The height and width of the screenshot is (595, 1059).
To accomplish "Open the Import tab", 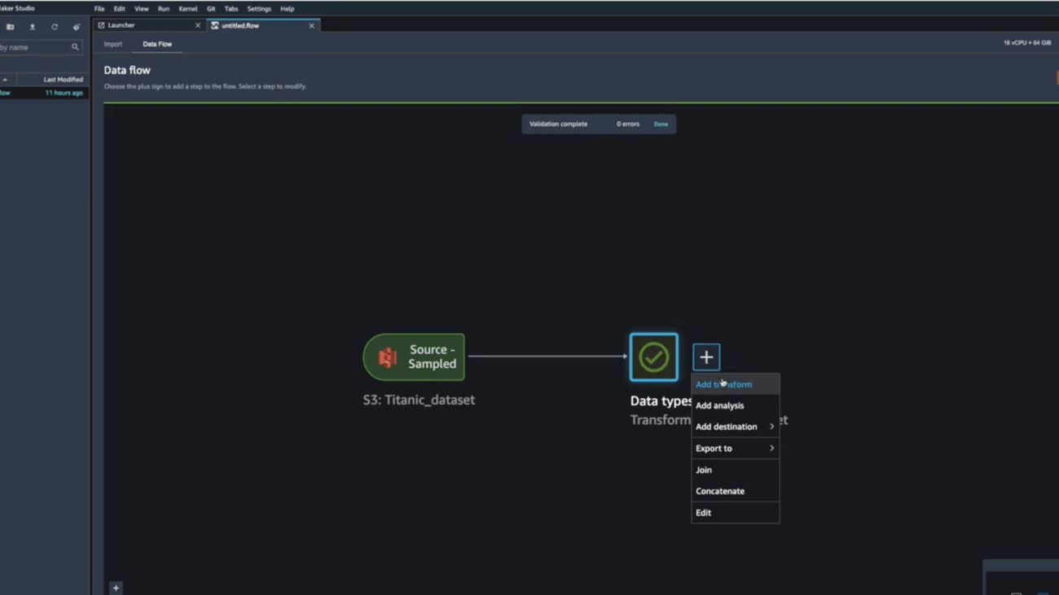I will tap(113, 44).
